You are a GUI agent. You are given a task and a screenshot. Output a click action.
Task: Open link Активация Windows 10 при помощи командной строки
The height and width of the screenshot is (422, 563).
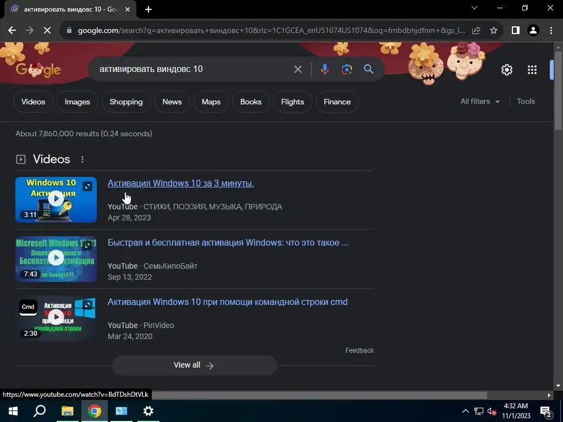(x=228, y=302)
